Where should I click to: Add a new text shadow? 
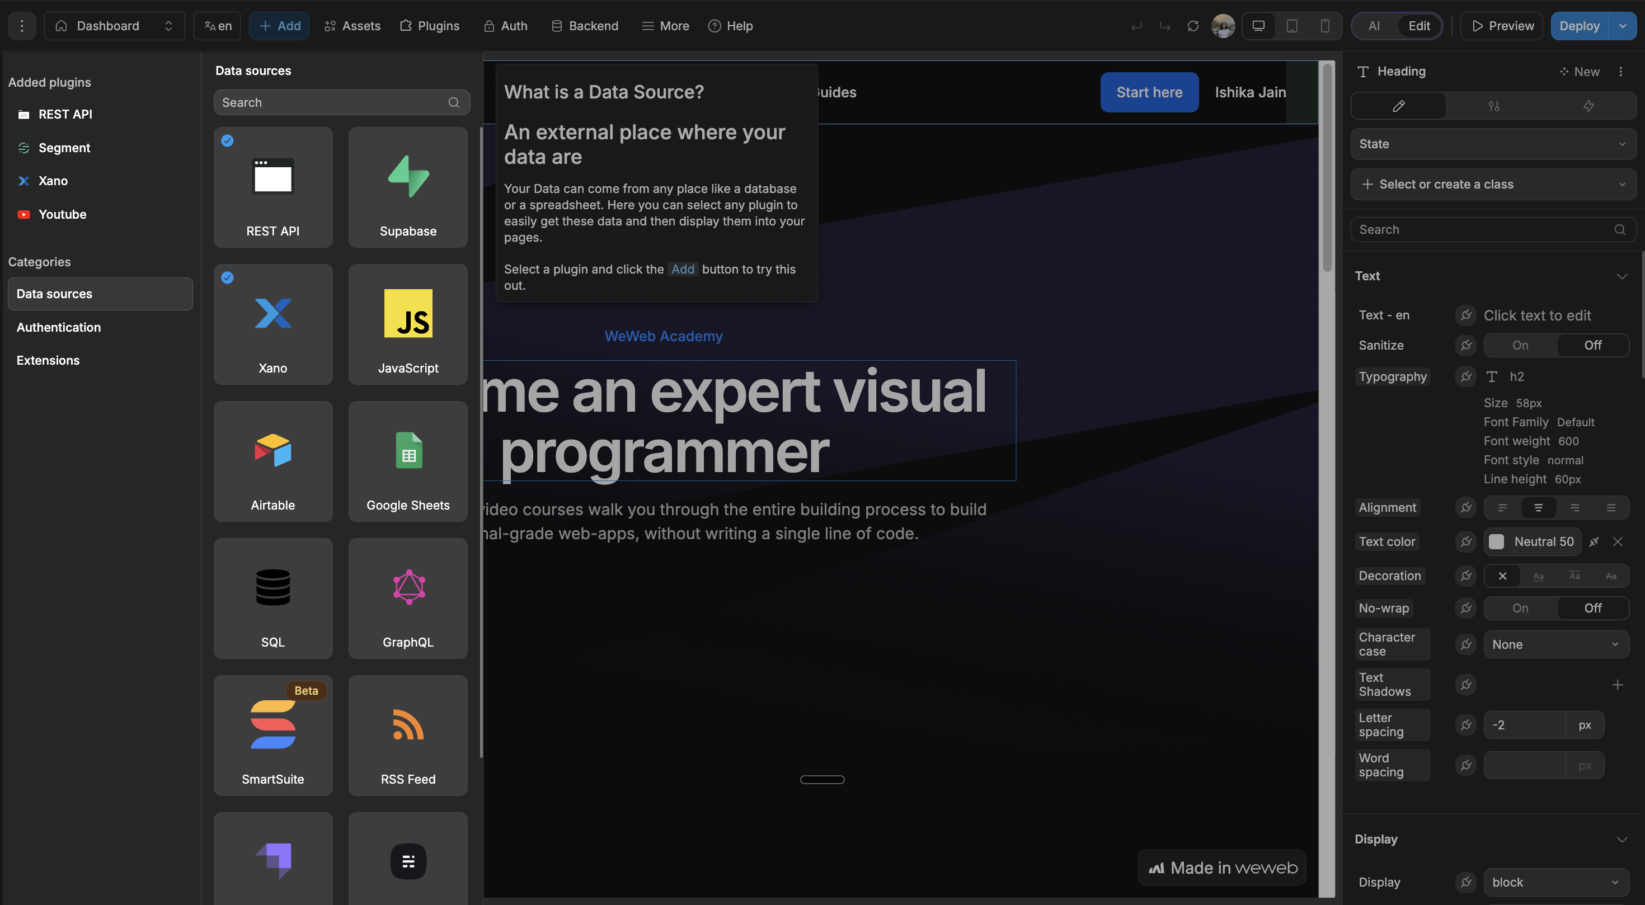tap(1618, 685)
